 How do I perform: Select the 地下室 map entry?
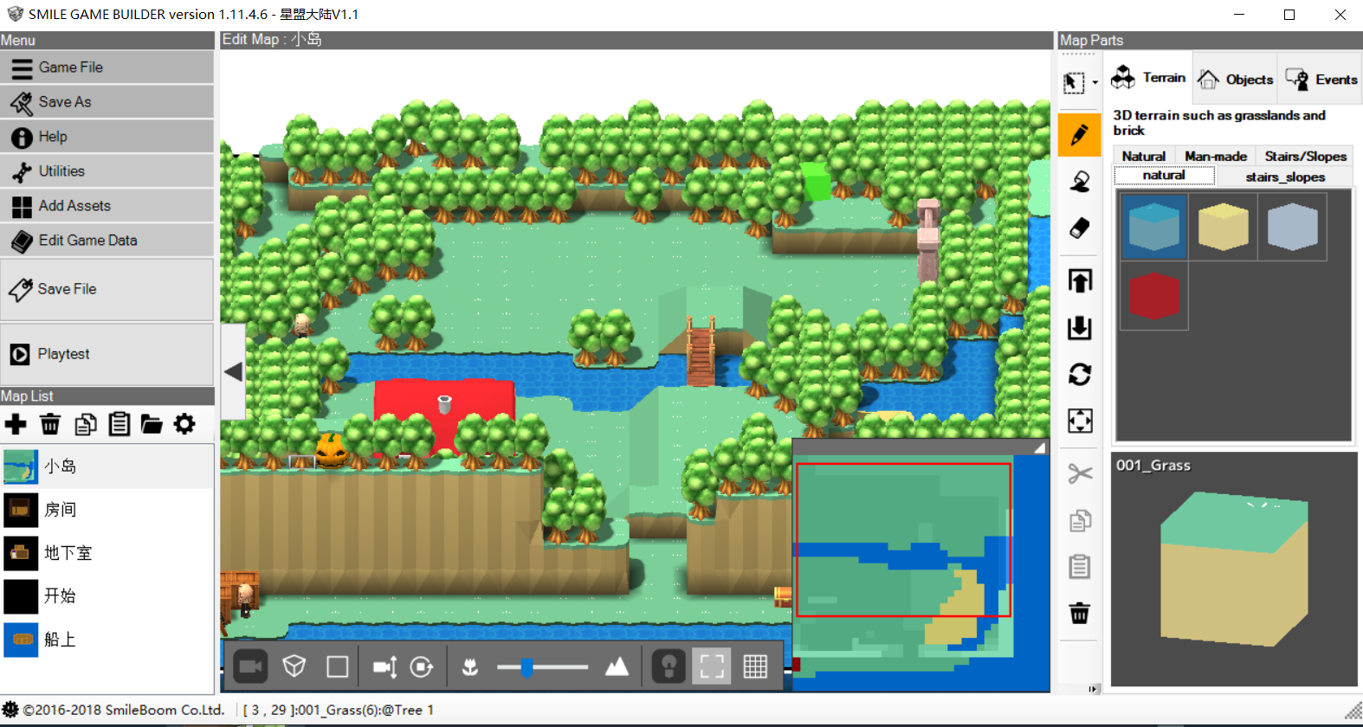tap(107, 553)
